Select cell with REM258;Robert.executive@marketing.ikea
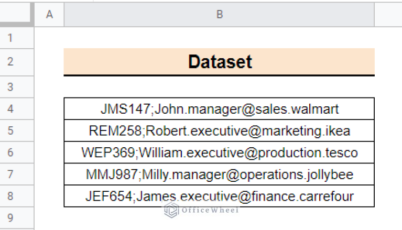Image resolution: width=402 pixels, height=230 pixels. [219, 130]
